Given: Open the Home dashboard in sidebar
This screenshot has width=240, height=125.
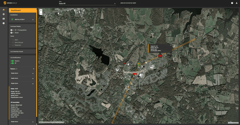Looking at the screenshot, I should click(4, 10).
